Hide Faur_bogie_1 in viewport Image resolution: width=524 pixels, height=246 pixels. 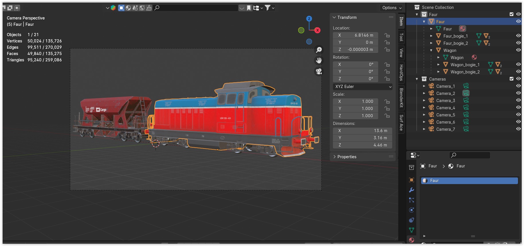coord(518,36)
